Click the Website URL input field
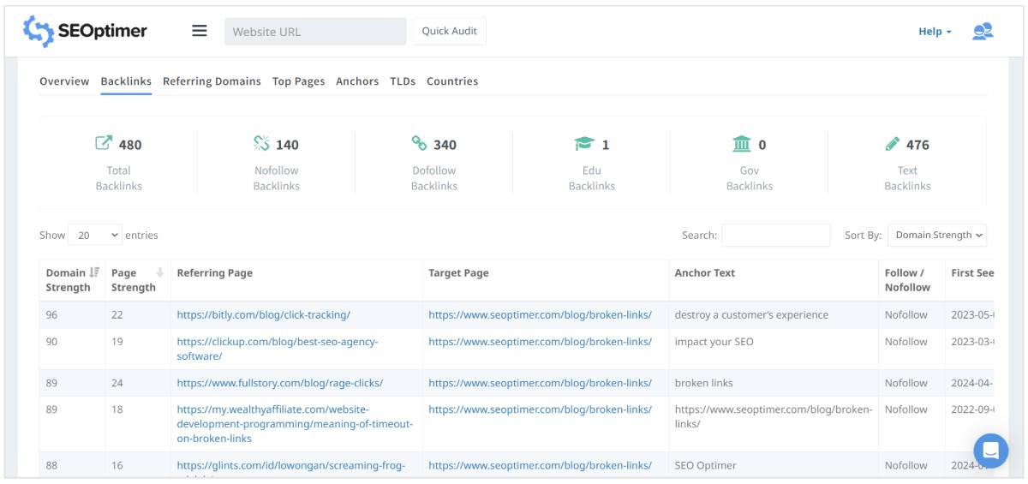The image size is (1028, 484). click(x=315, y=32)
